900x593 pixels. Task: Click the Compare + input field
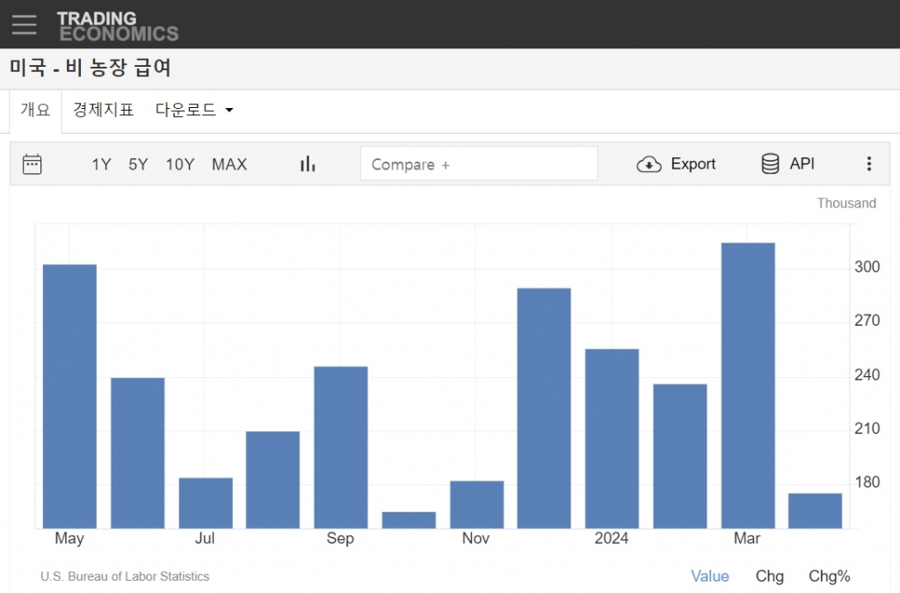478,164
